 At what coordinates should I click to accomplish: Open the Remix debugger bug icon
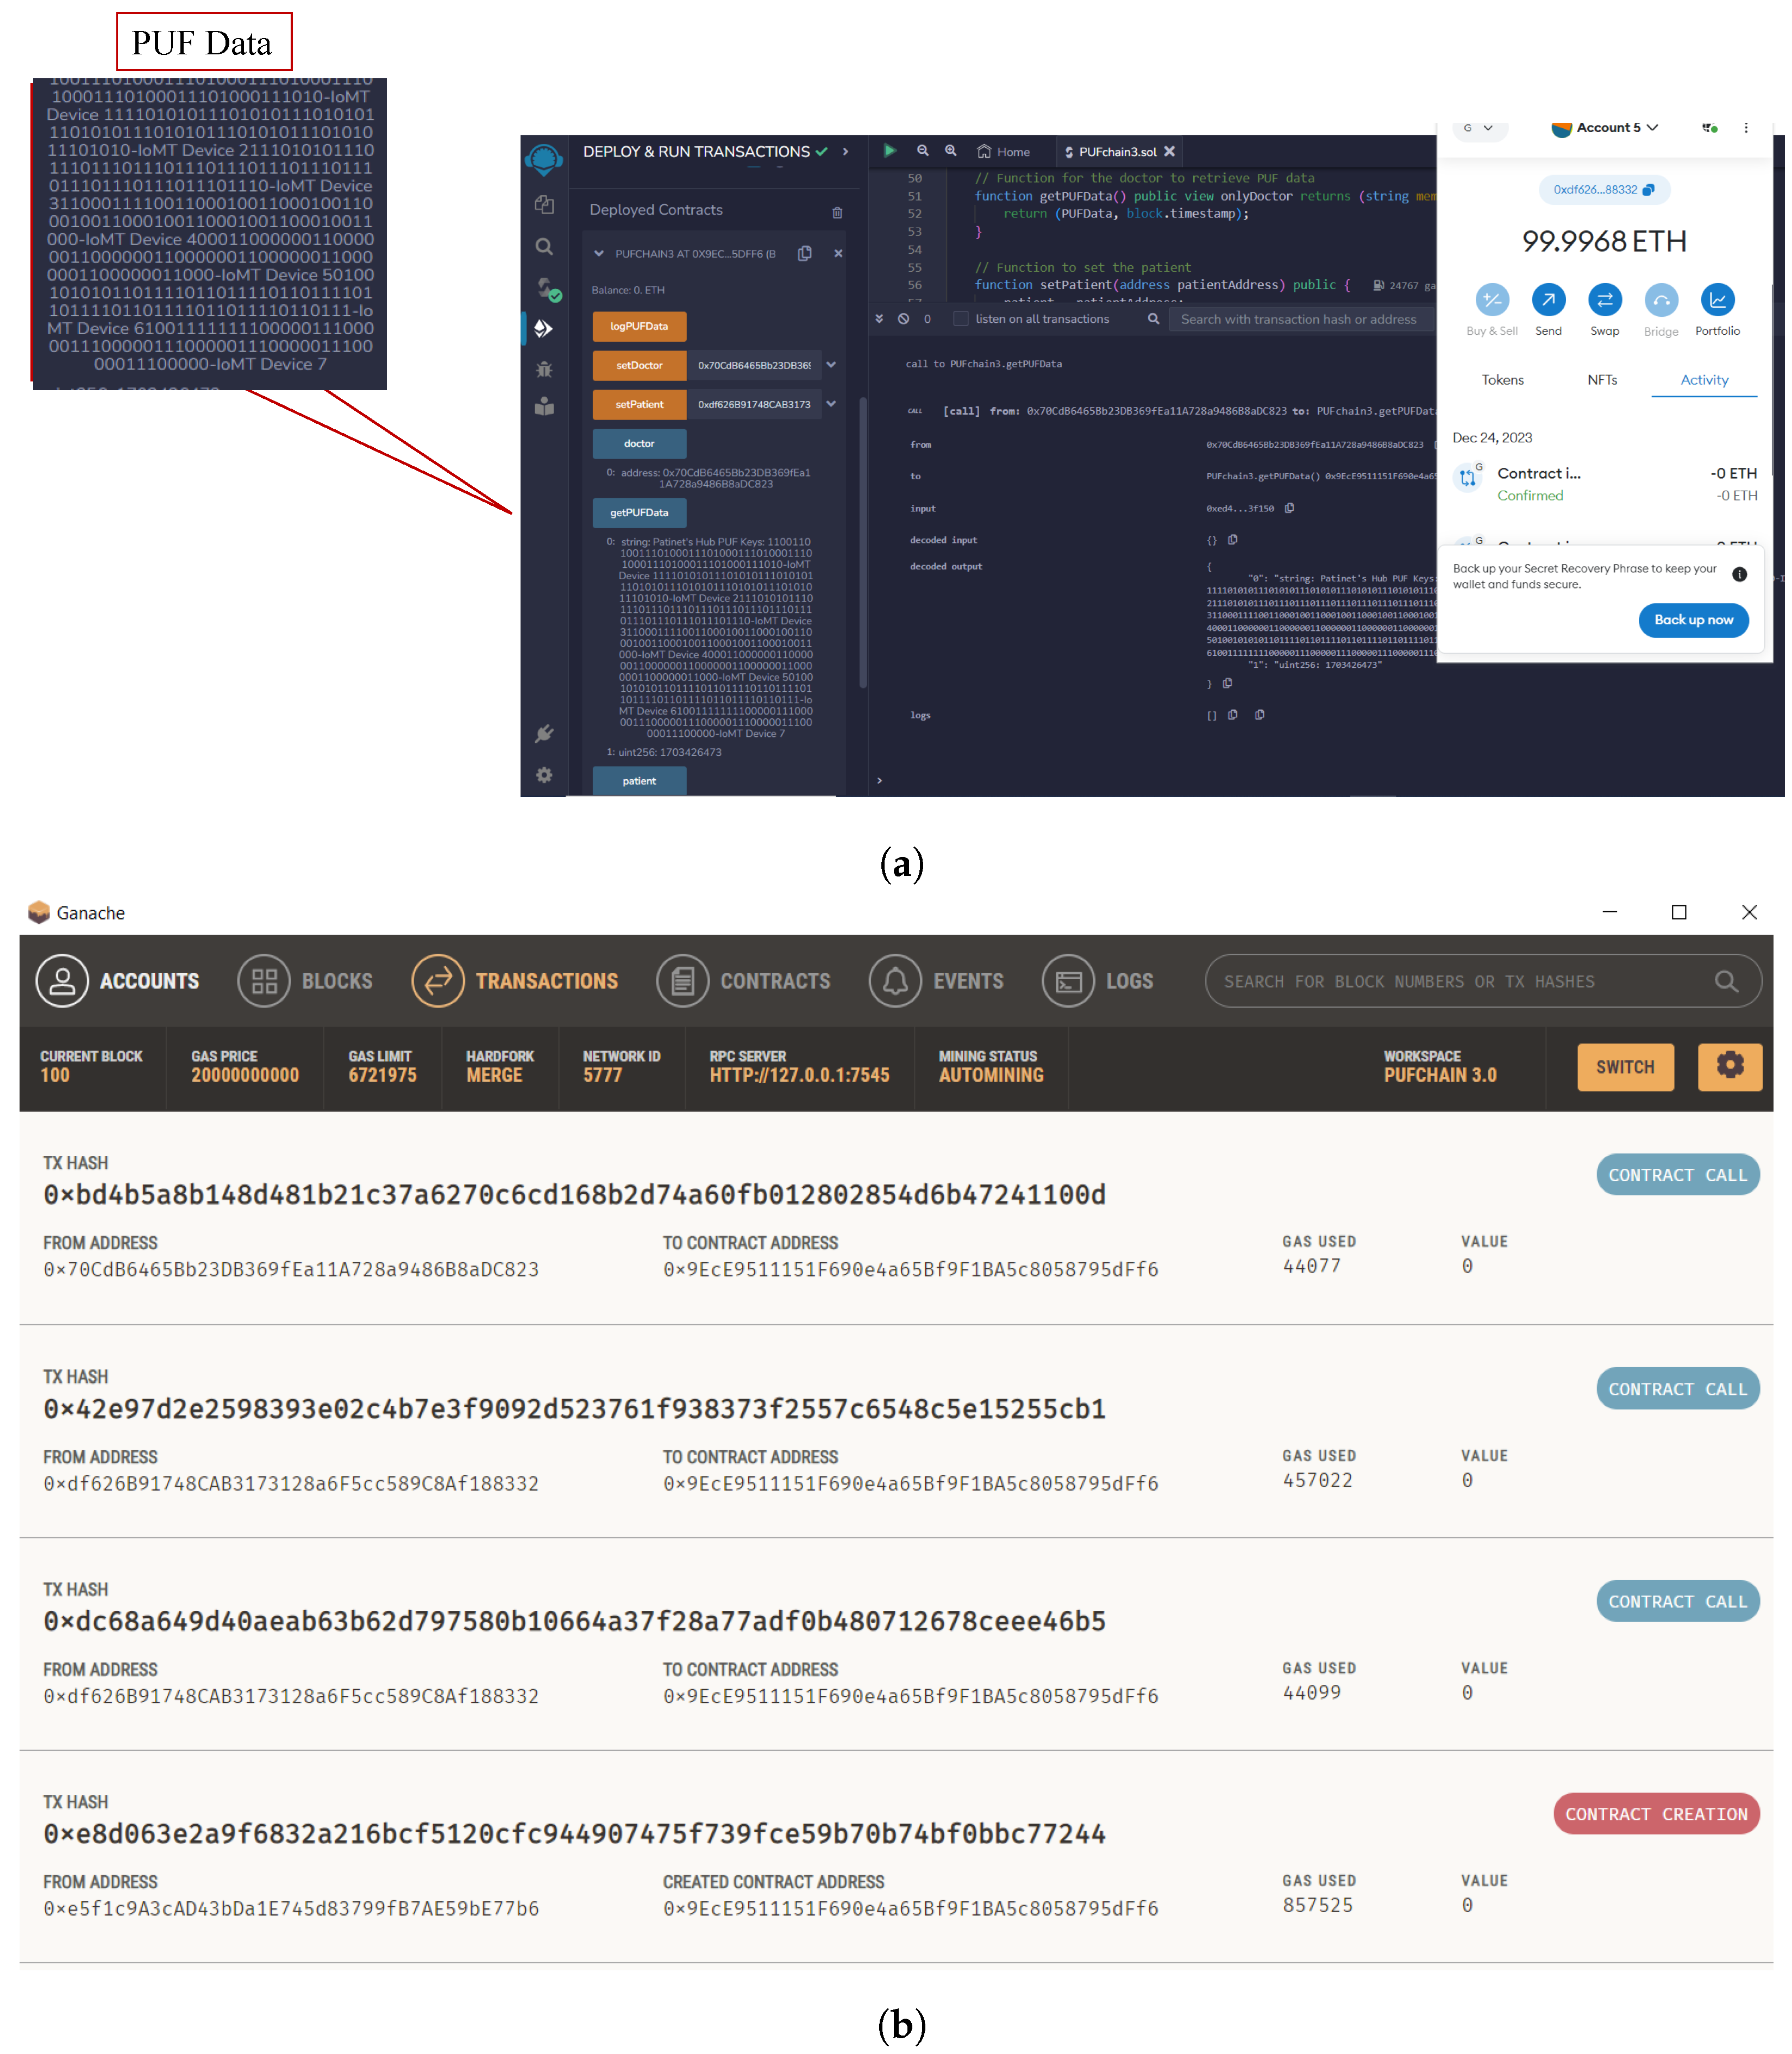[x=545, y=369]
